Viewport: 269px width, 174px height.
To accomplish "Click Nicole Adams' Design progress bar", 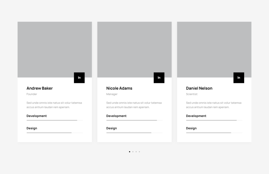I will [x=134, y=133].
